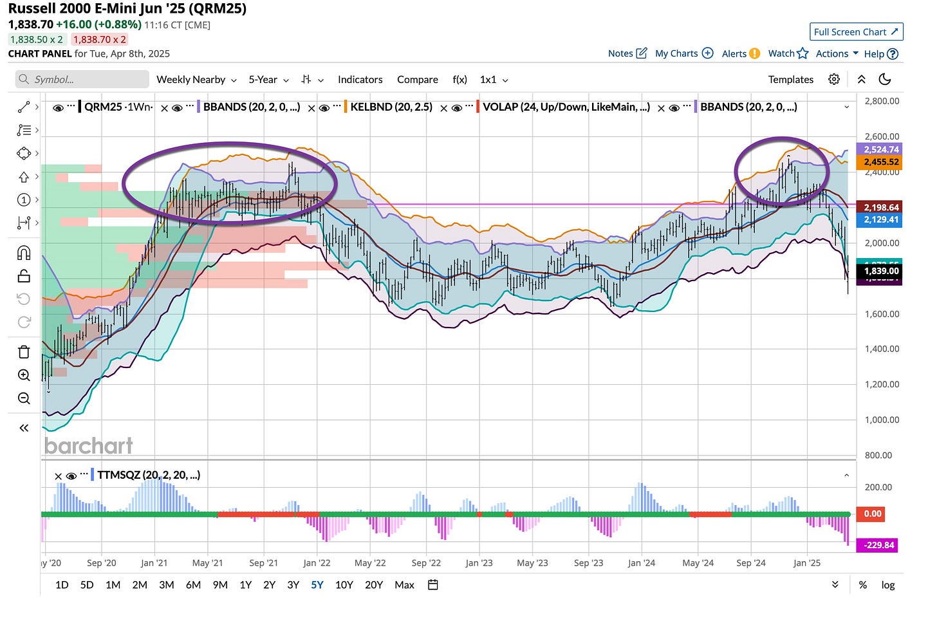
Task: Select the polygon shapes drawing tool
Action: pyautogui.click(x=23, y=153)
